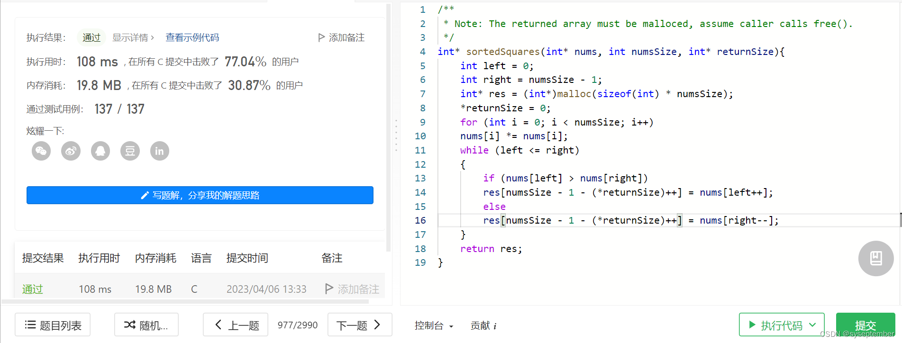The width and height of the screenshot is (902, 343).
Task: Click the 写题解 share solution button
Action: click(200, 195)
